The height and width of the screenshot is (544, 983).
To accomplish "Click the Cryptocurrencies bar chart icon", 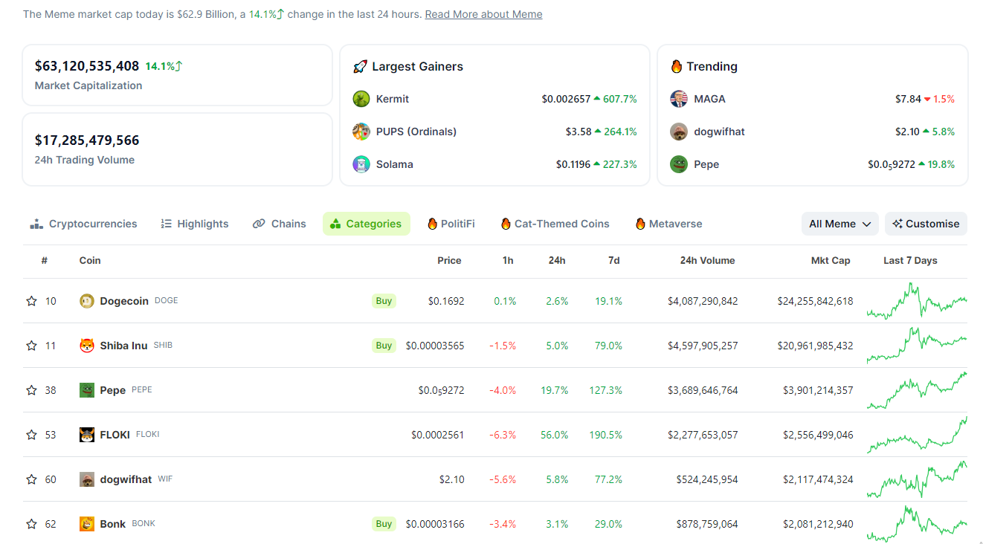I will (36, 224).
